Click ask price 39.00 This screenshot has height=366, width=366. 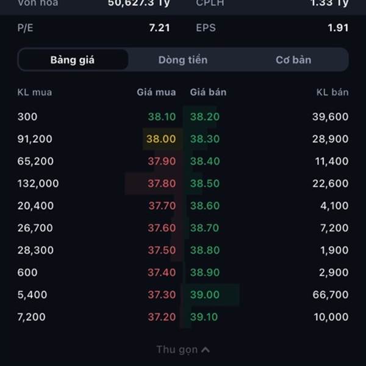click(204, 295)
